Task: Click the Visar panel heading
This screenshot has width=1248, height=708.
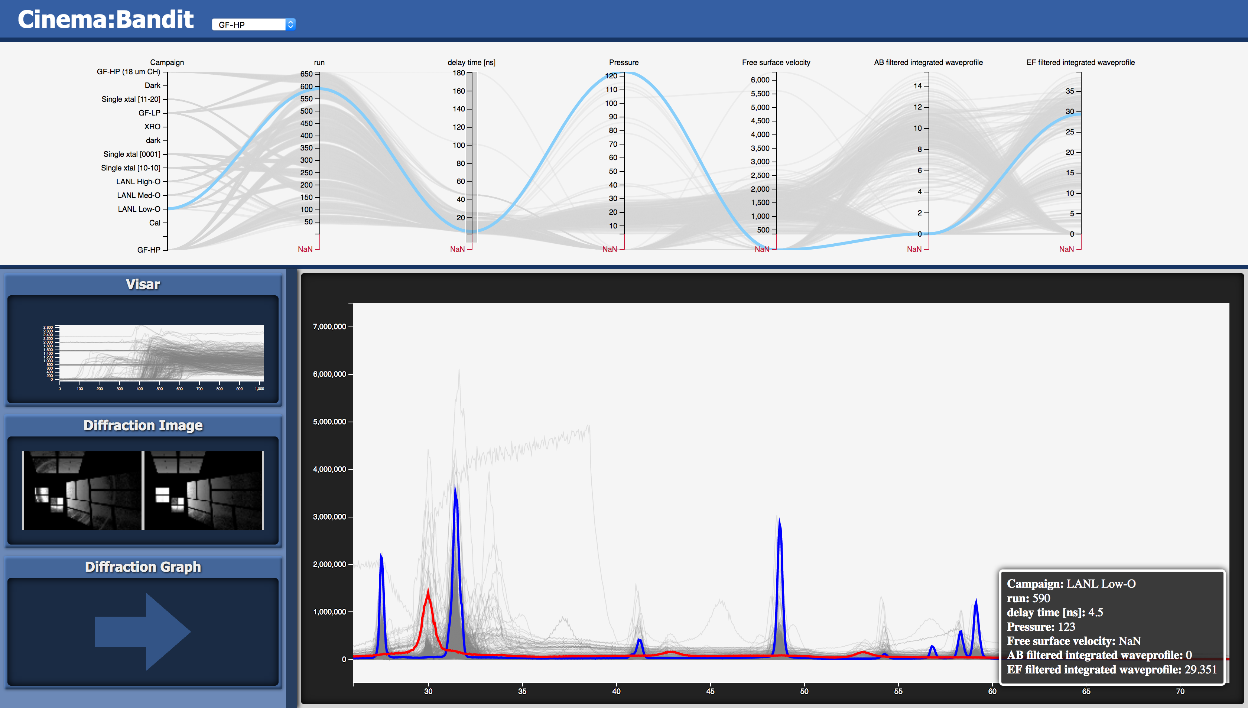Action: [143, 285]
